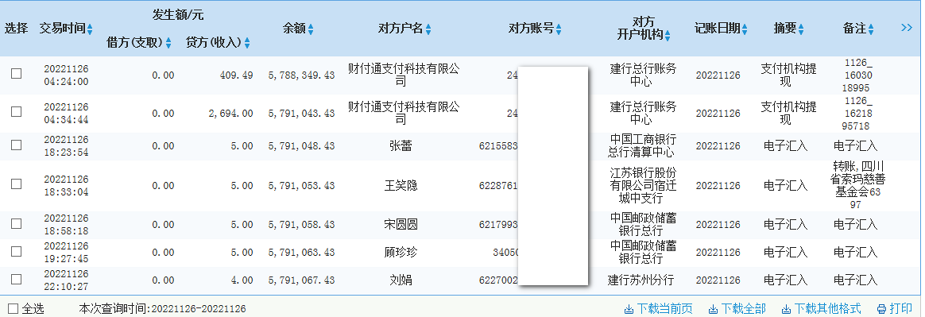Sort by 备注 column arrows

pyautogui.click(x=871, y=29)
